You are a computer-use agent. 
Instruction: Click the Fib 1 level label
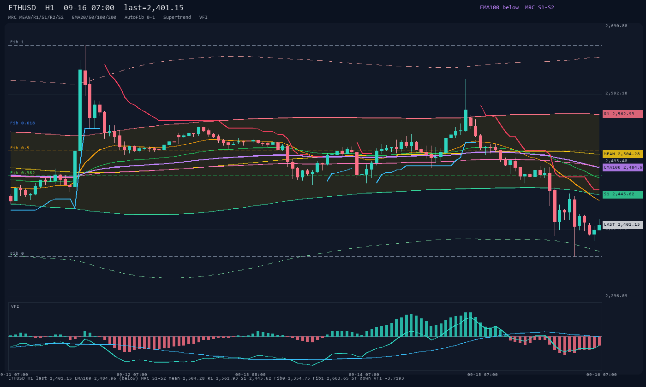coord(17,42)
